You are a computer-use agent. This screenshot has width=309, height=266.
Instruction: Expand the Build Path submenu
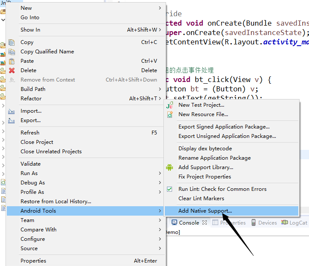(x=160, y=89)
